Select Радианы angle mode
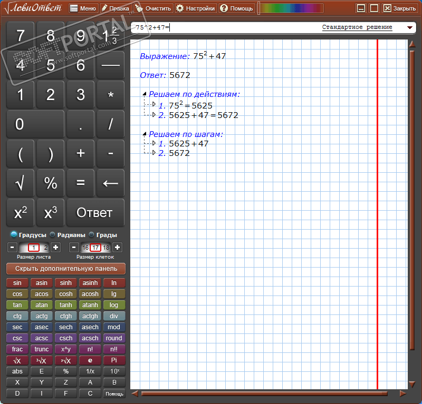The height and width of the screenshot is (404, 422). pos(68,235)
